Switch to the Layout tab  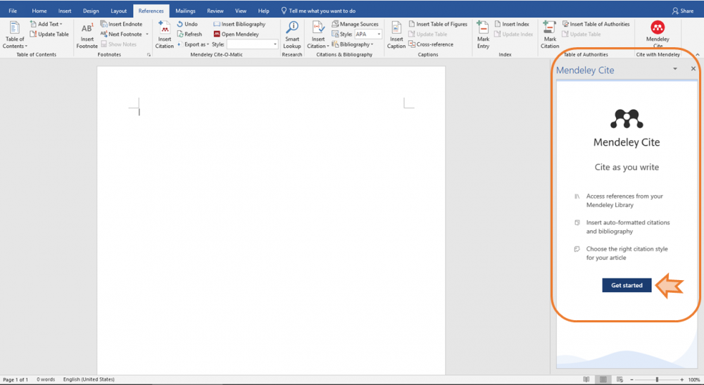[x=118, y=11]
